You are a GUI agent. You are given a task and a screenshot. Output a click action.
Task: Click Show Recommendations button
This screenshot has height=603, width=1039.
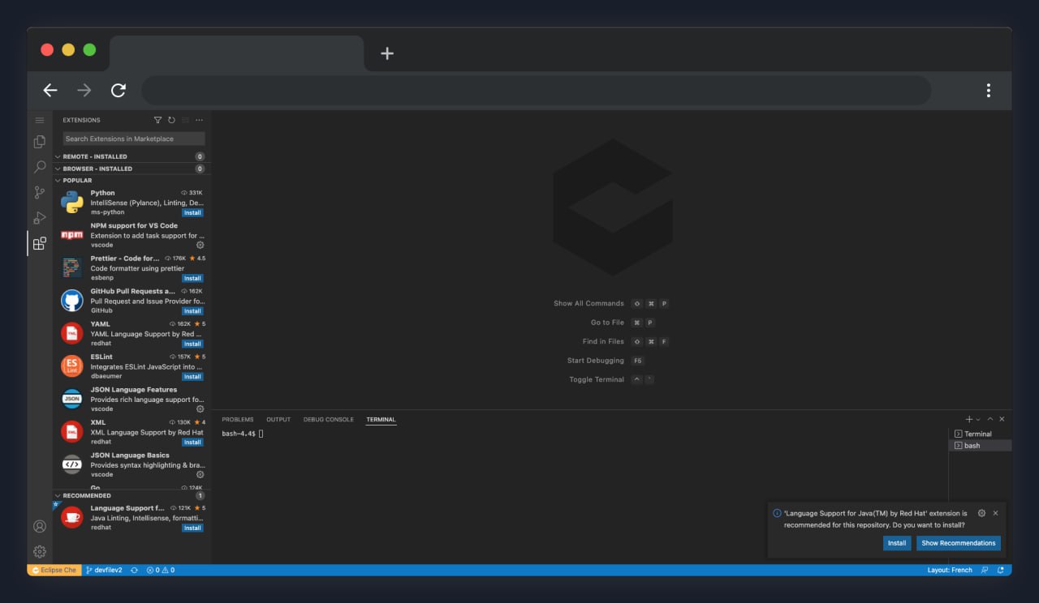959,543
